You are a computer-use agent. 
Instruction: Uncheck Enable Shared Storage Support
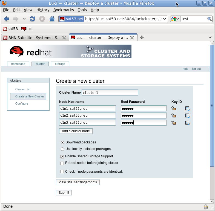point(62,157)
